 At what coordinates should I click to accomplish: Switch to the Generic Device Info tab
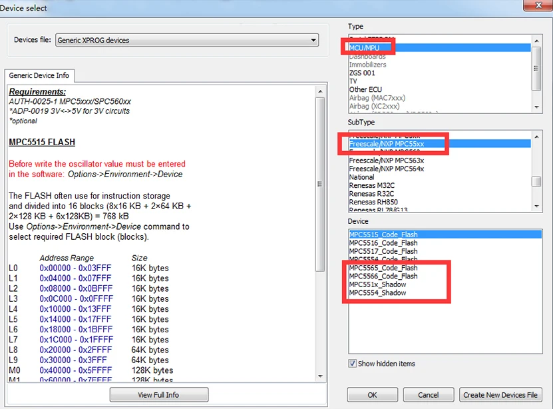tap(39, 75)
